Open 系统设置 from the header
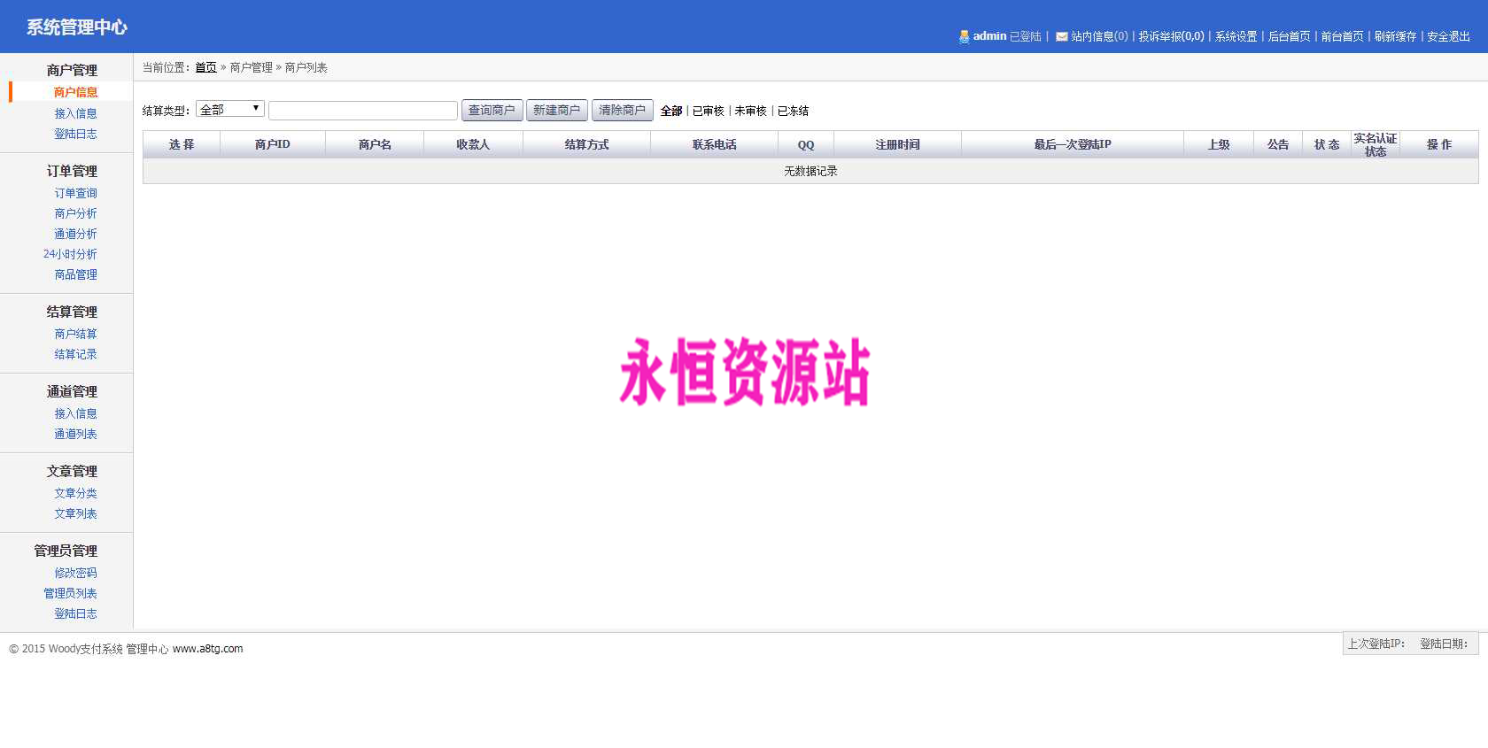Image resolution: width=1488 pixels, height=748 pixels. [x=1236, y=36]
